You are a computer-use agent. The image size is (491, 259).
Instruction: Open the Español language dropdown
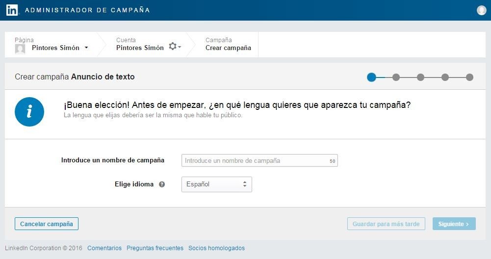coord(216,184)
